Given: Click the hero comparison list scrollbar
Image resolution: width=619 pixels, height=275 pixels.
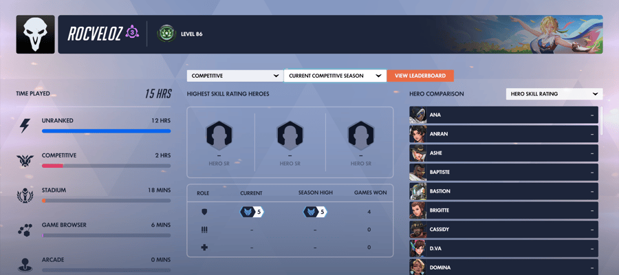Looking at the screenshot, I should pyautogui.click(x=602, y=121).
